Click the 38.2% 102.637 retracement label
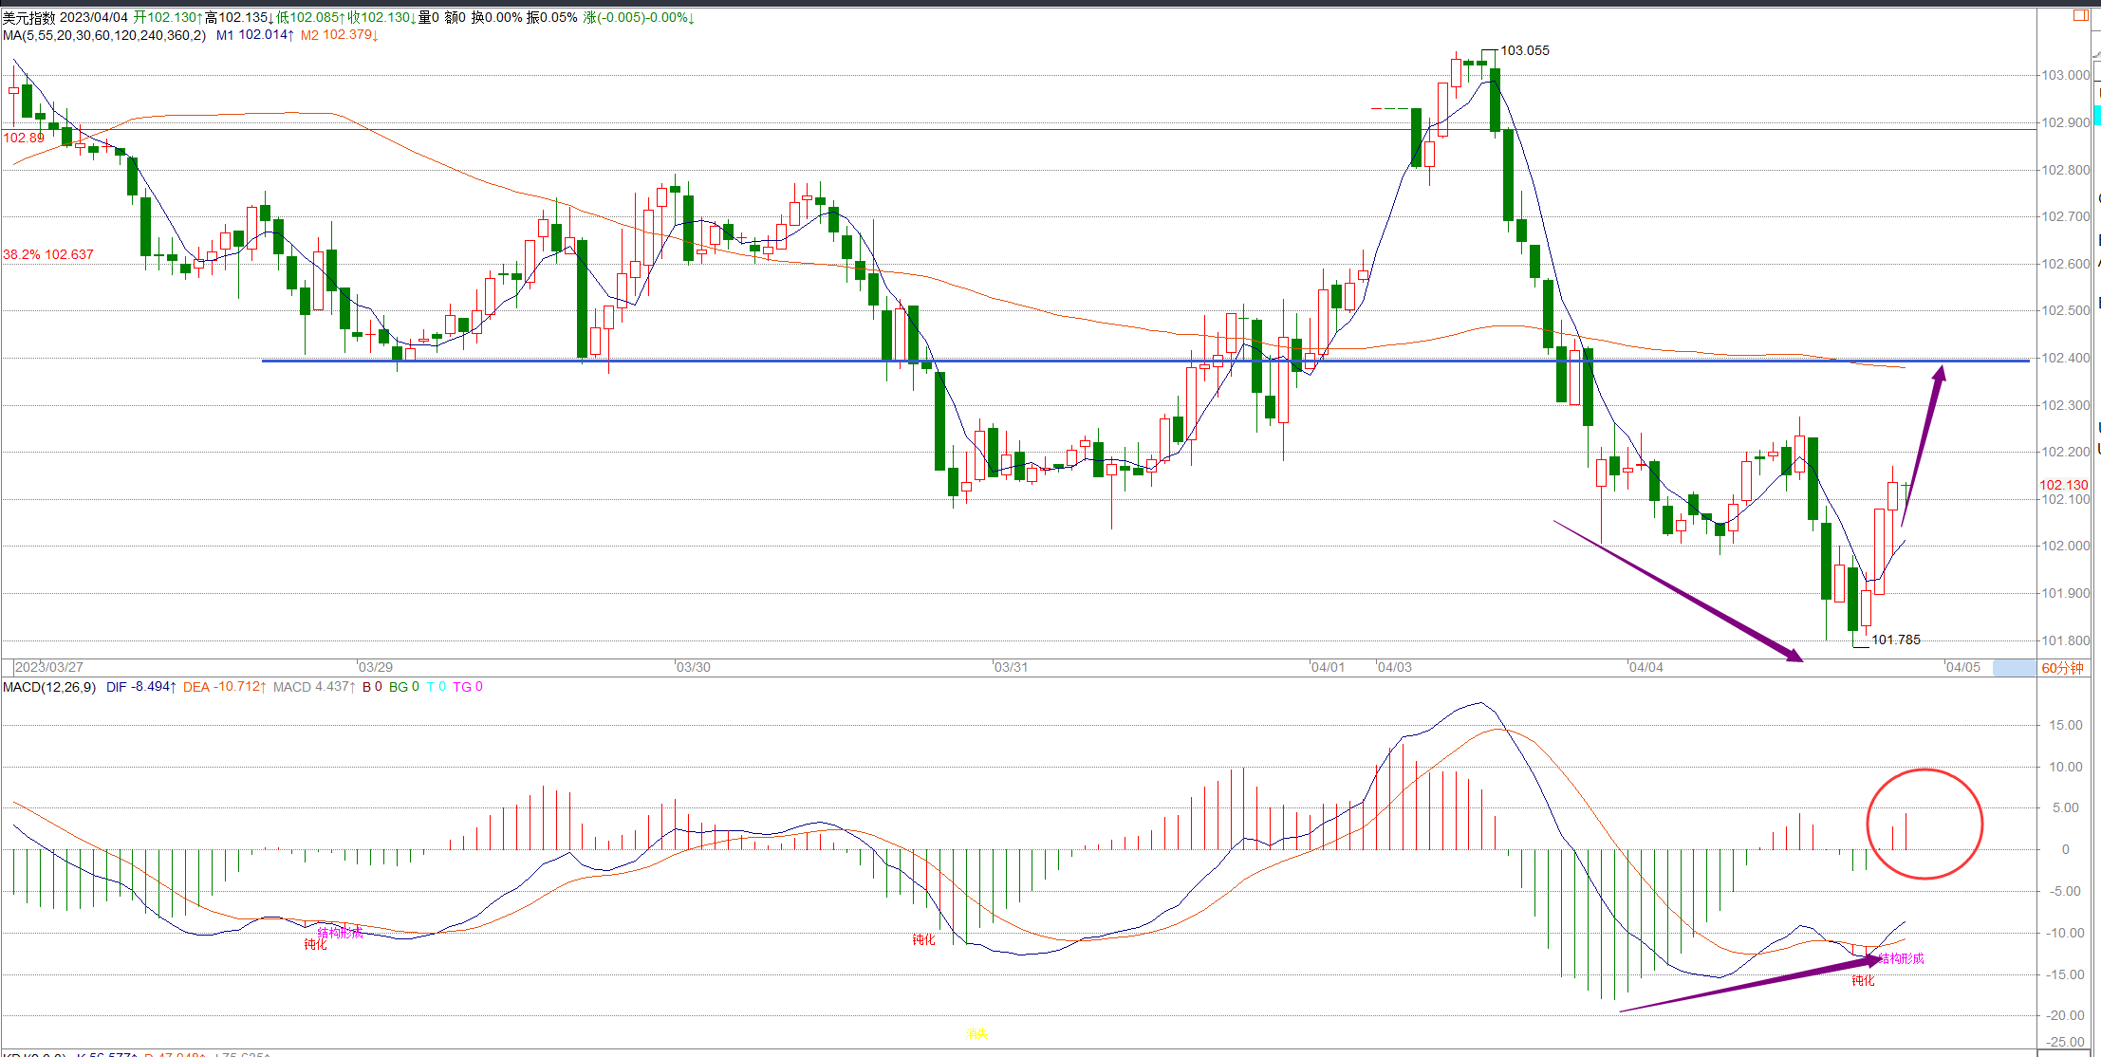This screenshot has height=1057, width=2101. [x=48, y=254]
